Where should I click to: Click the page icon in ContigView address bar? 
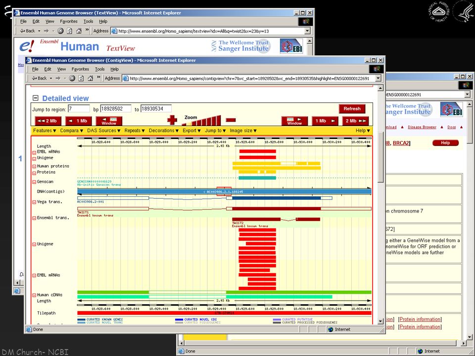coord(126,78)
